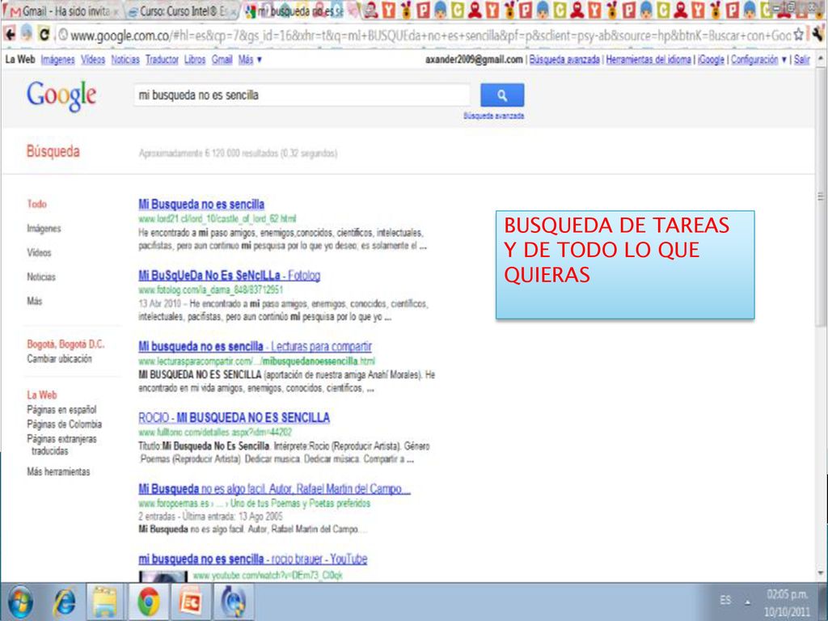
Task: Filter results by Noticias in sidebar
Action: tap(41, 277)
